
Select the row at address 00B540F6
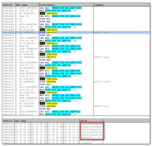coord(76,65)
